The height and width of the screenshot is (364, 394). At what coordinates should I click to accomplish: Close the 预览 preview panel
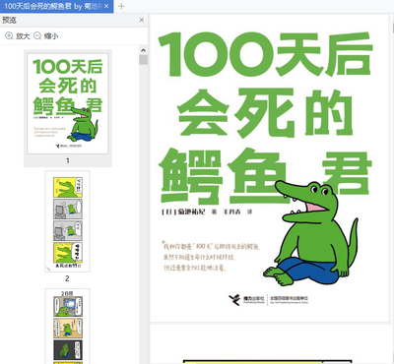coord(142,20)
